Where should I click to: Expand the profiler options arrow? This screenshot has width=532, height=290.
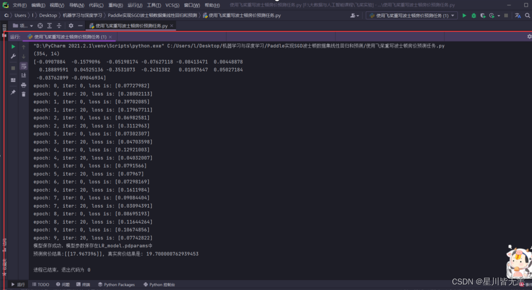pos(498,16)
